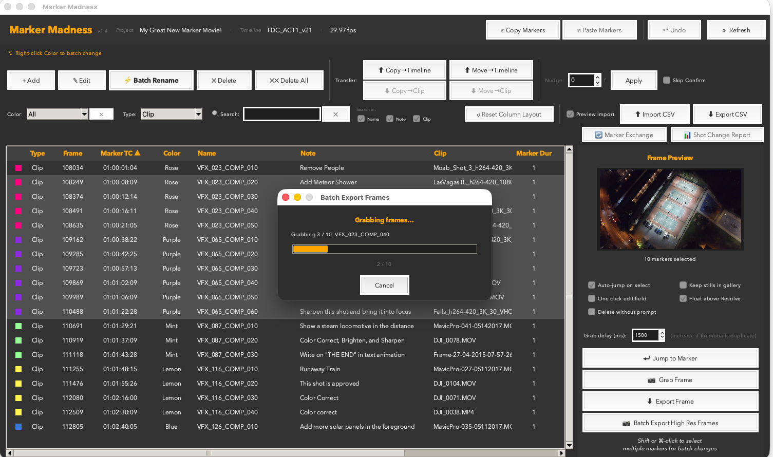Image resolution: width=773 pixels, height=457 pixels.
Task: Click the Export Frame button
Action: click(670, 401)
